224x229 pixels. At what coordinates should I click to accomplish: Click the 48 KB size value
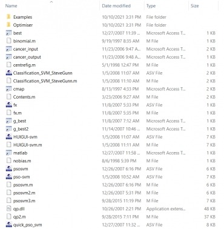coord(209,209)
